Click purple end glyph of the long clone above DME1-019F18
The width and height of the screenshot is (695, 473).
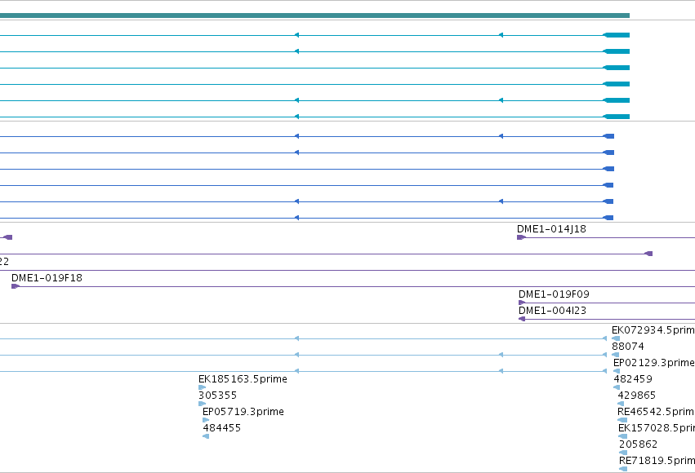[648, 254]
